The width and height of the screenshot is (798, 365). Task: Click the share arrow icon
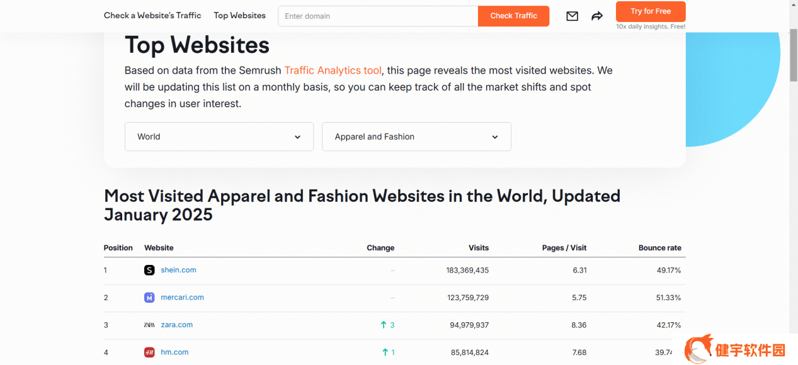click(x=597, y=16)
